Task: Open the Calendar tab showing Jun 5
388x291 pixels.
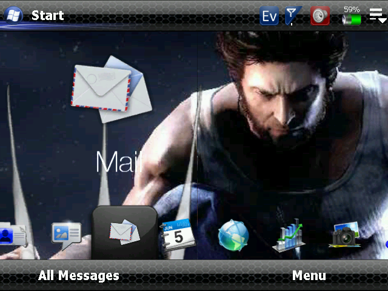Action: (x=177, y=233)
